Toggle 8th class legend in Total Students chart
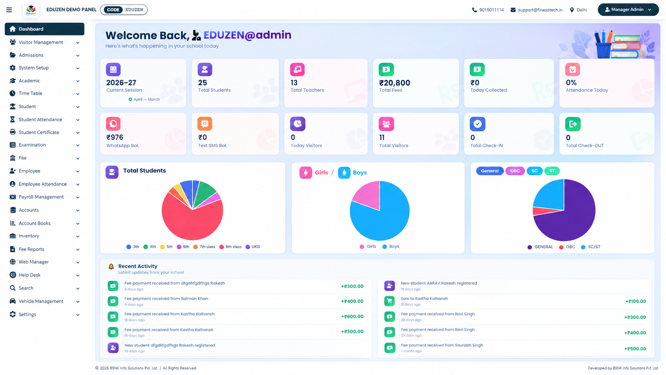This screenshot has width=666, height=375. [x=230, y=247]
